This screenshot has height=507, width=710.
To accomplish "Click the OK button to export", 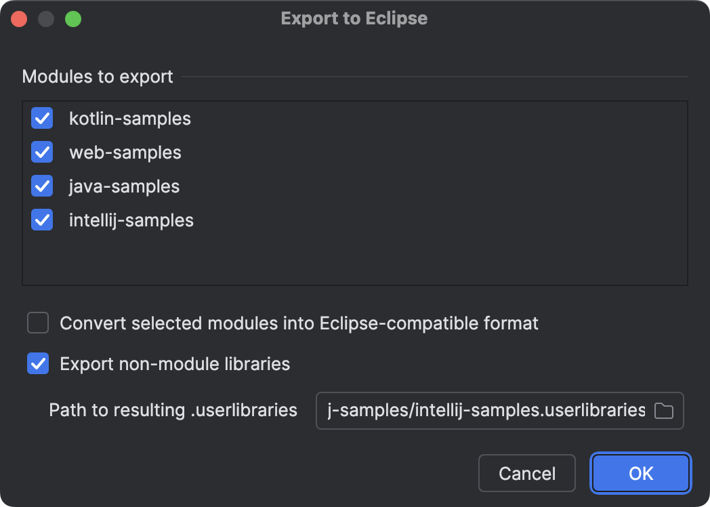I will coord(640,473).
